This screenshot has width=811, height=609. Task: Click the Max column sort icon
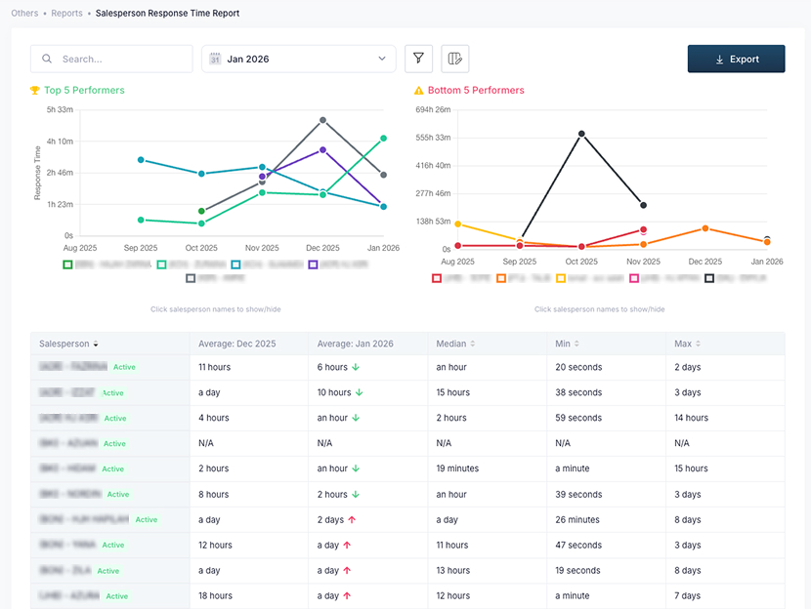tap(697, 344)
